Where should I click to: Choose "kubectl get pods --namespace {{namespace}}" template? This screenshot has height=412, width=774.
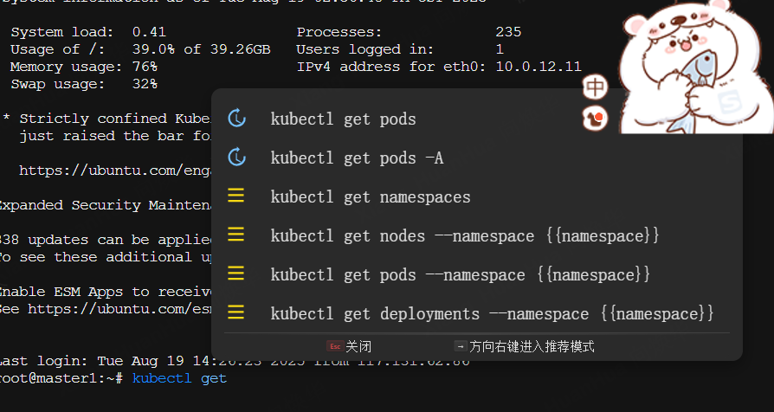[461, 274]
